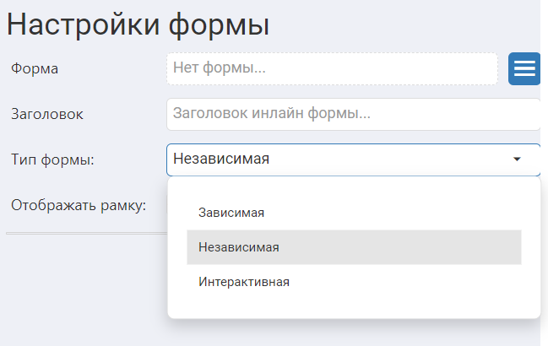
Task: Click the "Нет формы..." form selector field
Action: click(x=332, y=68)
